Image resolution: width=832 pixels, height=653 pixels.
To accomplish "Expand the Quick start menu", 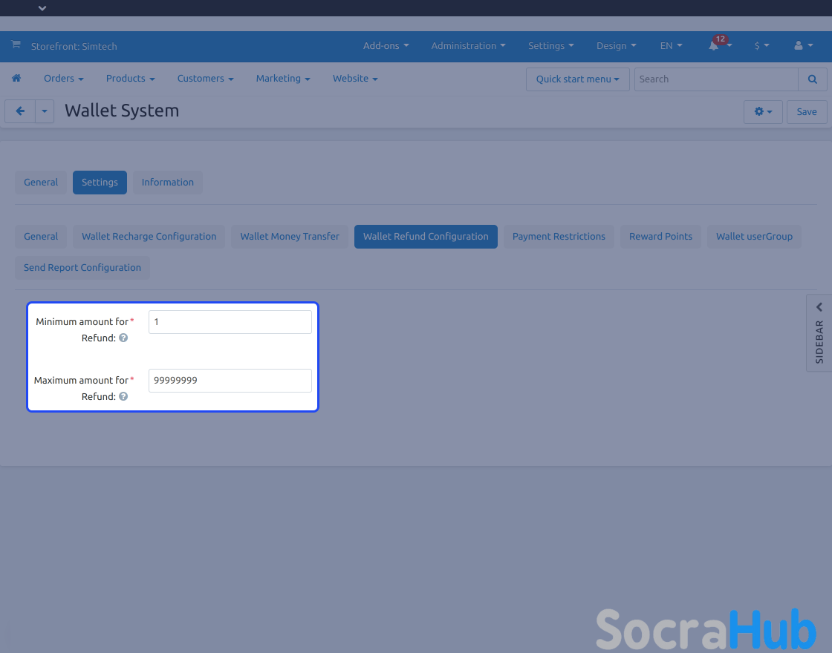I will pos(578,79).
